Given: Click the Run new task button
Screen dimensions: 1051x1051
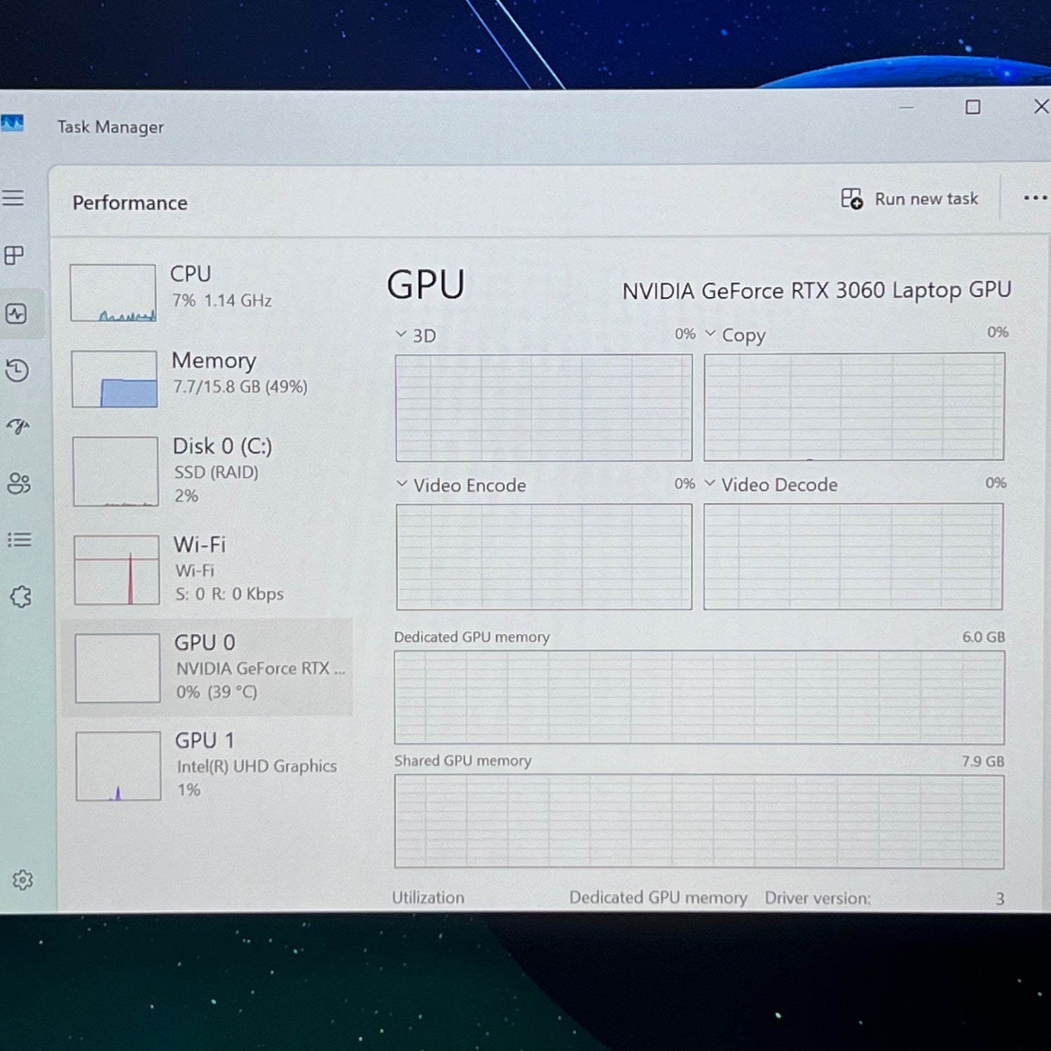Looking at the screenshot, I should tap(909, 200).
